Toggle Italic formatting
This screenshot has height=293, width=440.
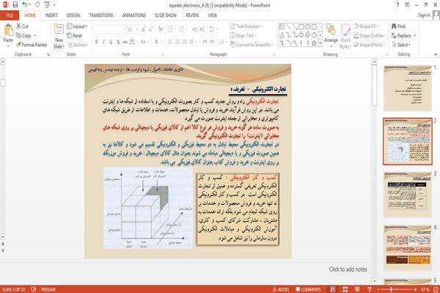click(103, 42)
